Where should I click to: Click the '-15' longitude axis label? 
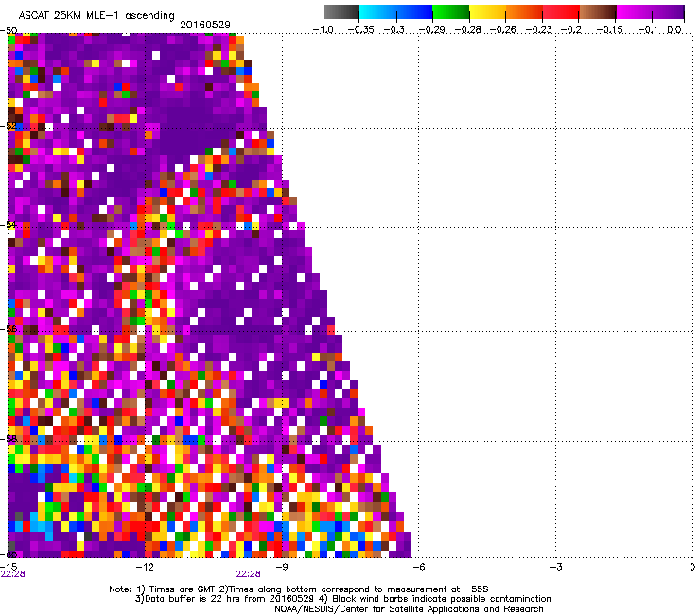(9, 567)
